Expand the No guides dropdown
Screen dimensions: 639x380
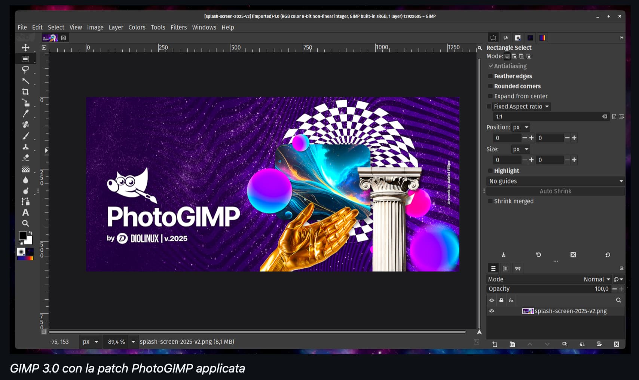[556, 181]
